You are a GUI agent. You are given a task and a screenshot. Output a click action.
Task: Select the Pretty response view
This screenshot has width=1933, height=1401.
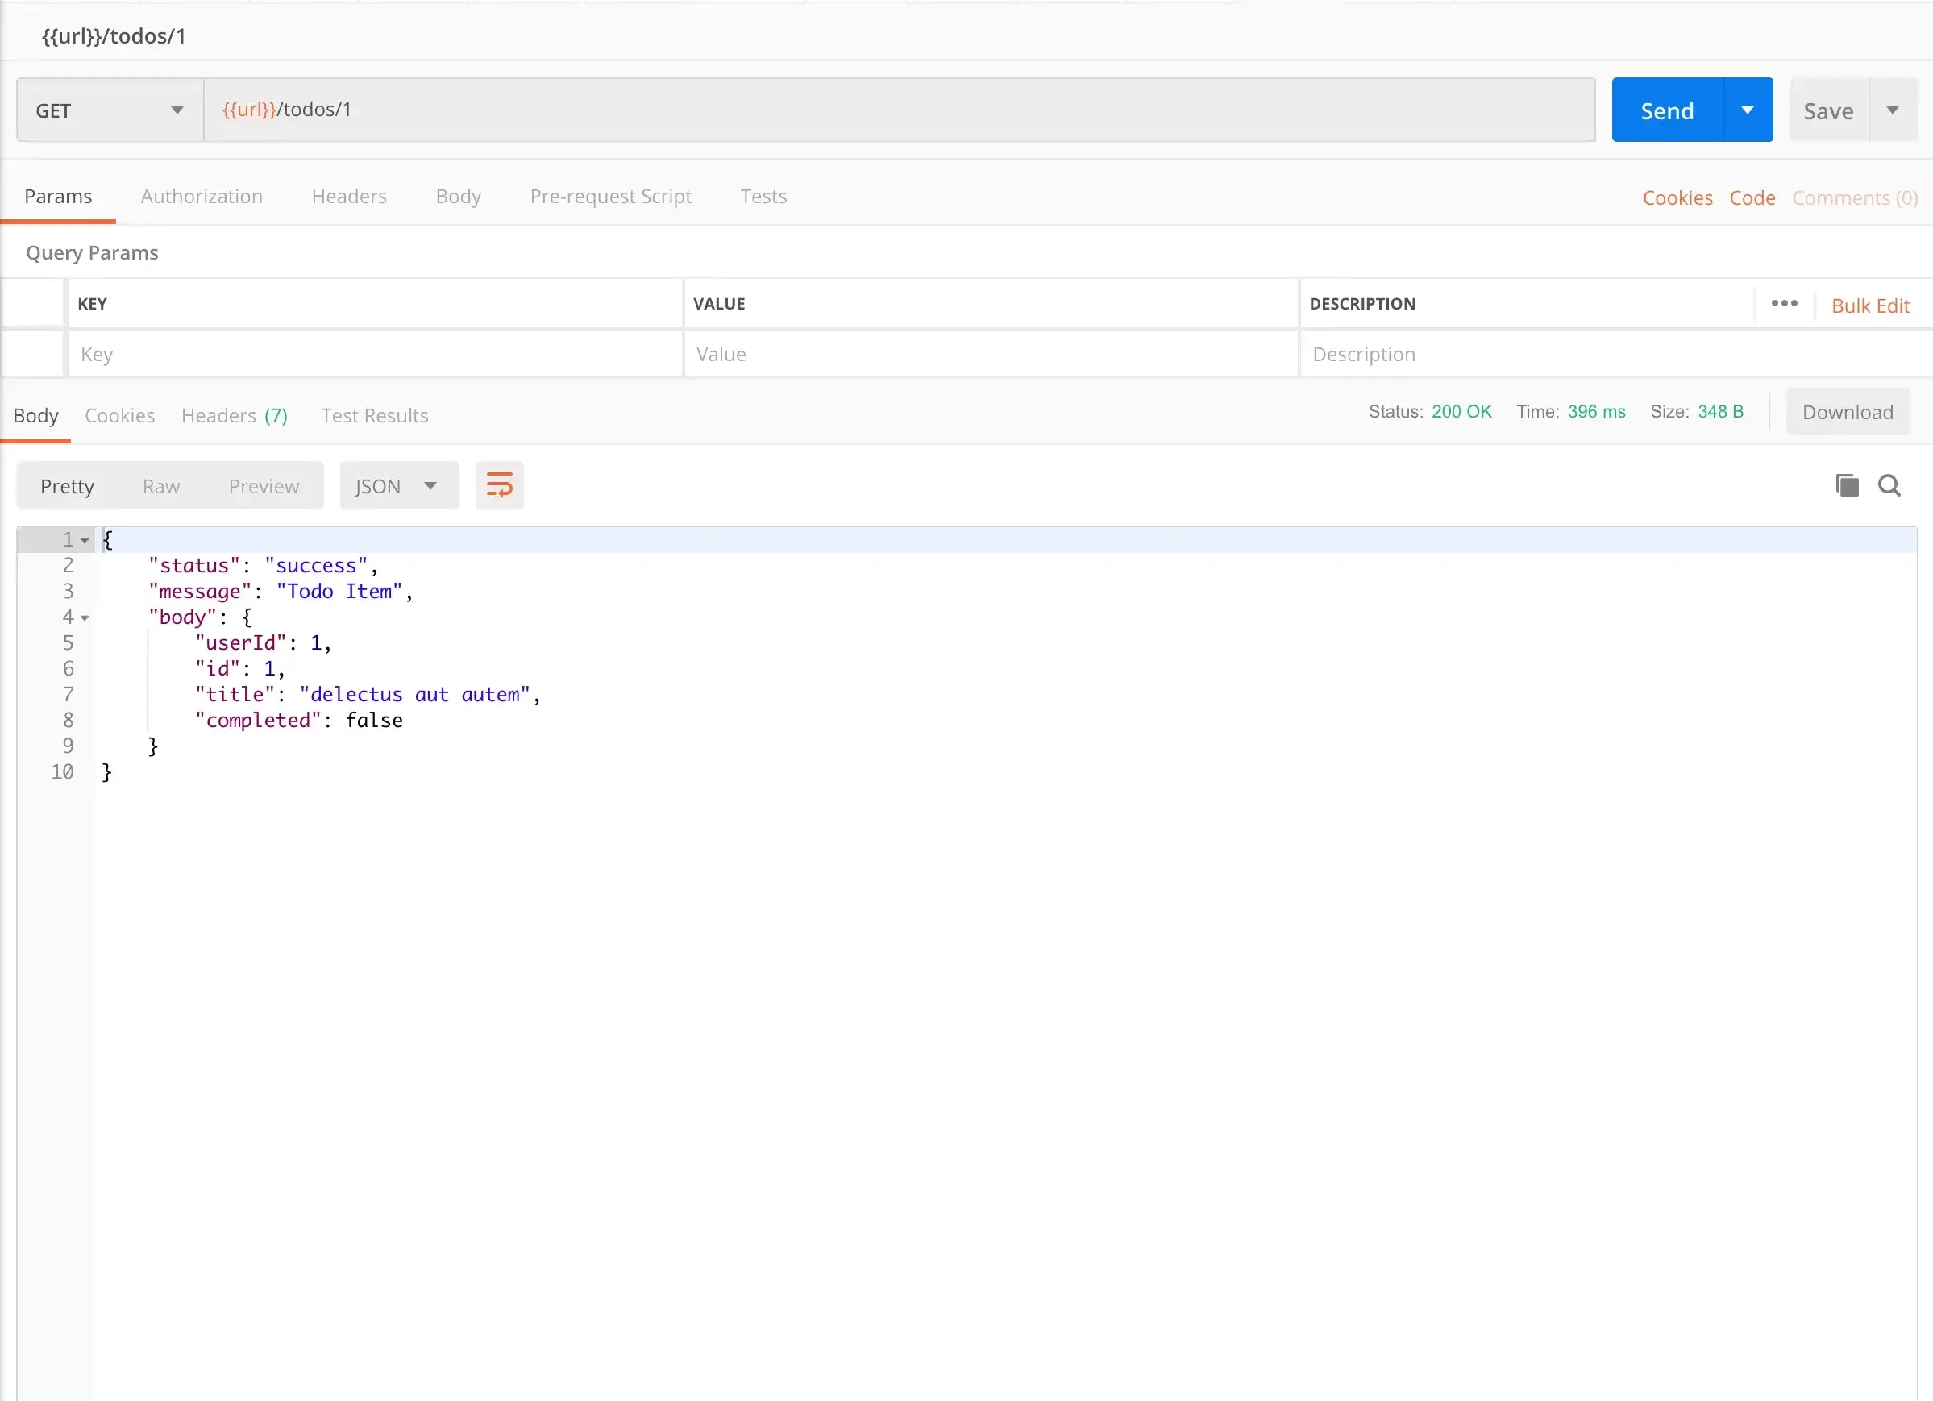click(66, 486)
